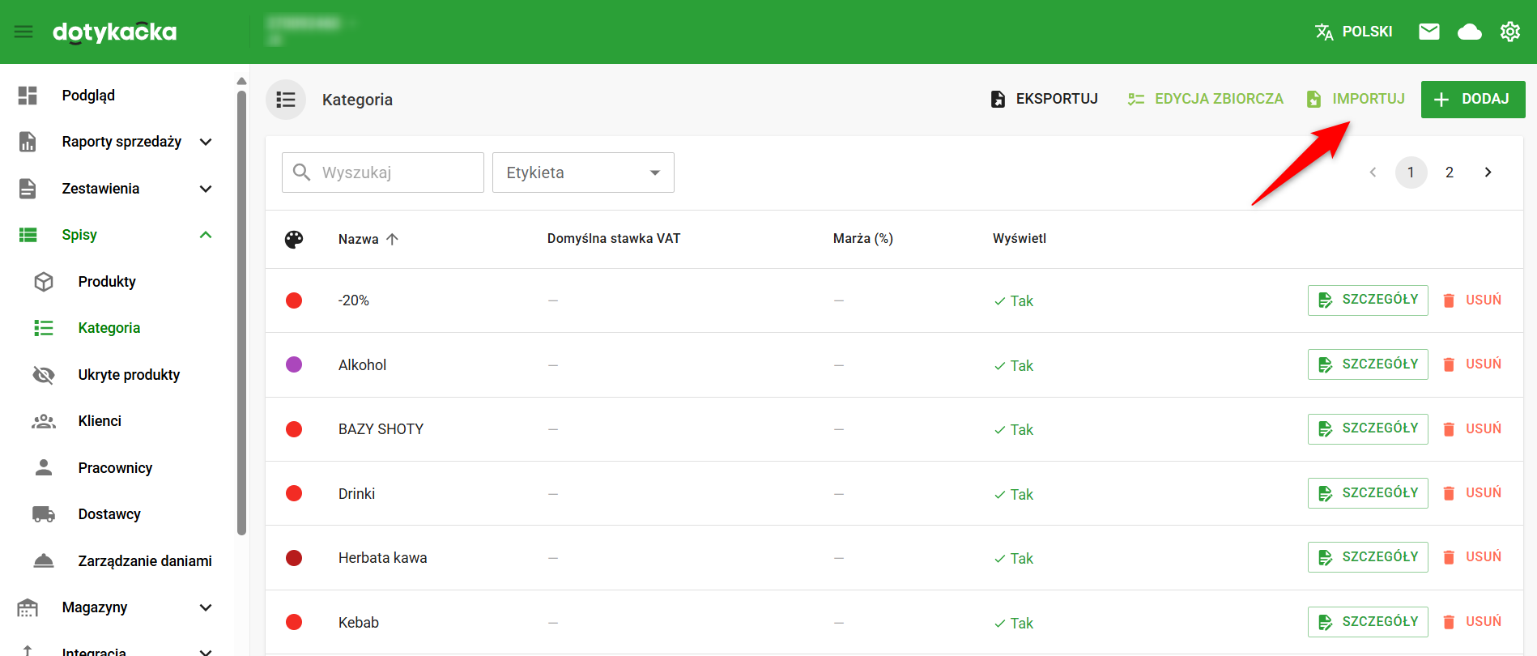Open Produkty in the sidebar
This screenshot has width=1537, height=656.
click(107, 282)
